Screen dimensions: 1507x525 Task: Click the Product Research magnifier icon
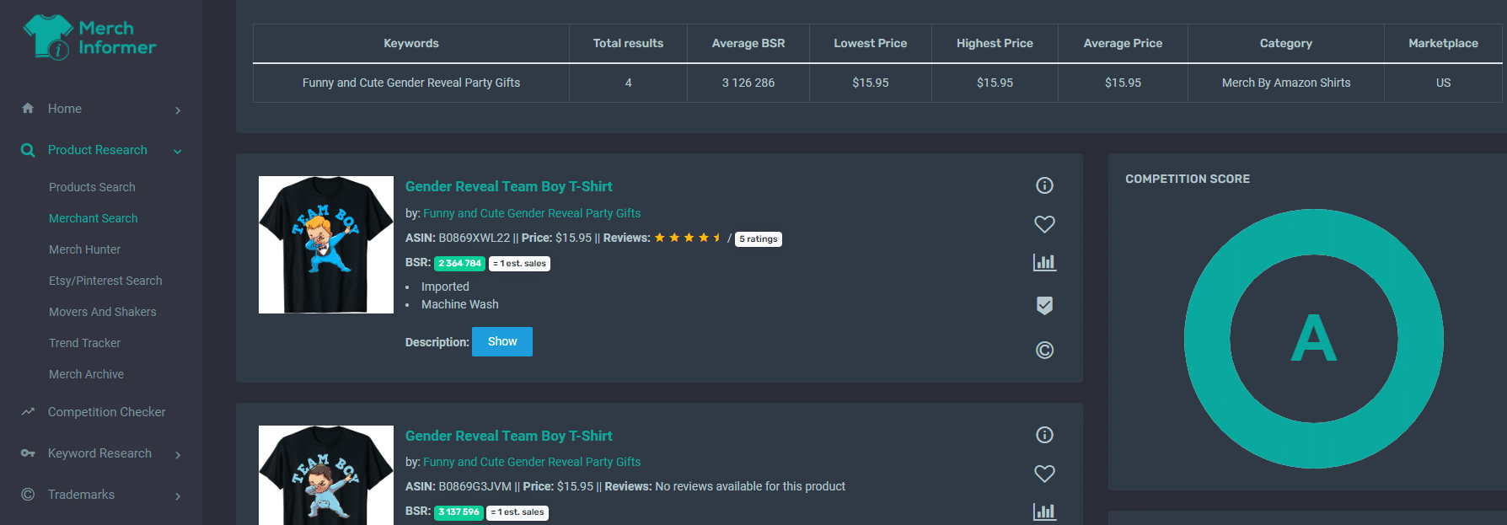28,150
